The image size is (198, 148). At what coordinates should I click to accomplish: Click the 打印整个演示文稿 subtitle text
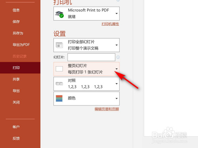pos(83,48)
